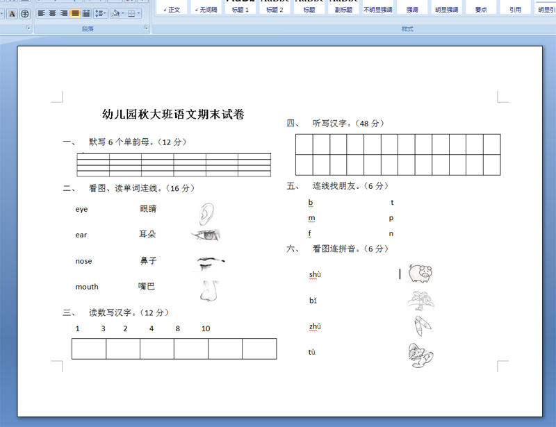Click the letter 'b' in section five
Image resolution: width=556 pixels, height=427 pixels.
click(x=311, y=202)
